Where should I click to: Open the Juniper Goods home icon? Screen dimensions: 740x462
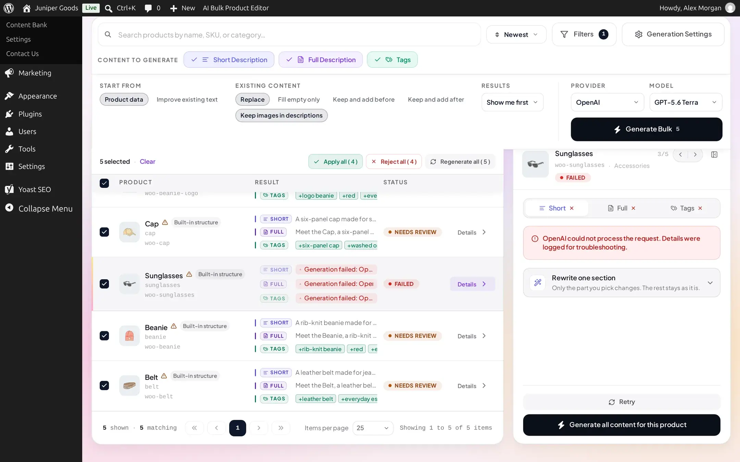click(26, 8)
